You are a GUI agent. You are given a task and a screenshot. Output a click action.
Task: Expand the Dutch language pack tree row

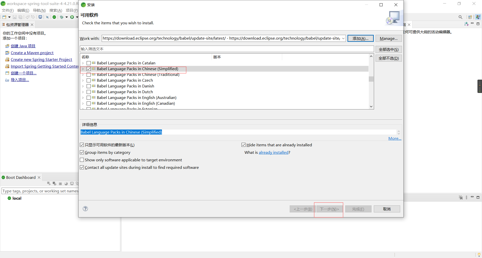tap(83, 92)
